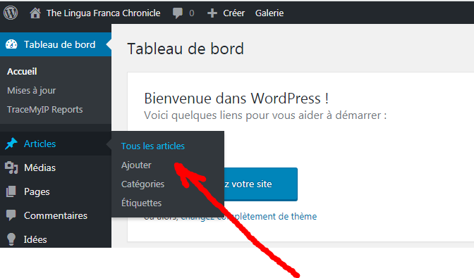474x278 pixels.
Task: Open Mises à jour
Action: click(x=32, y=91)
